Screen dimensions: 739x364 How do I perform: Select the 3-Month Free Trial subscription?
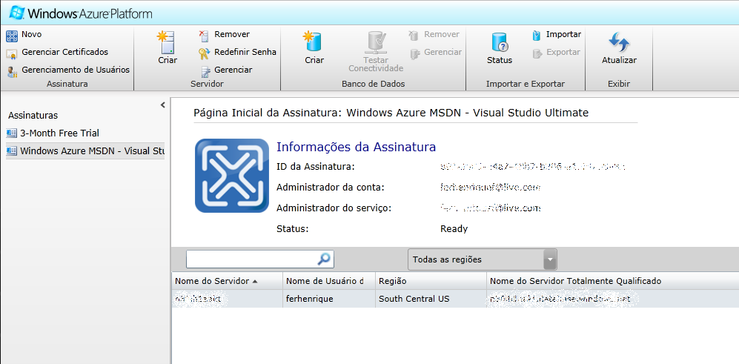tap(59, 133)
